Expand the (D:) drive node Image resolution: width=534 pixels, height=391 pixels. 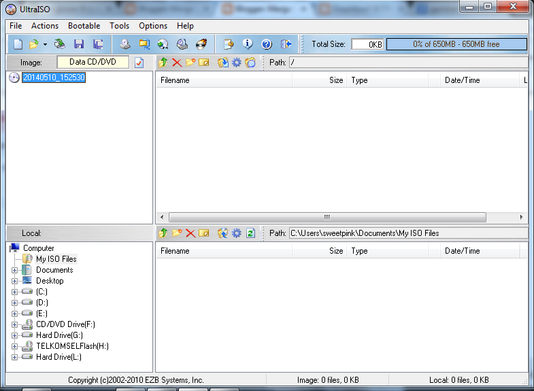pyautogui.click(x=14, y=303)
